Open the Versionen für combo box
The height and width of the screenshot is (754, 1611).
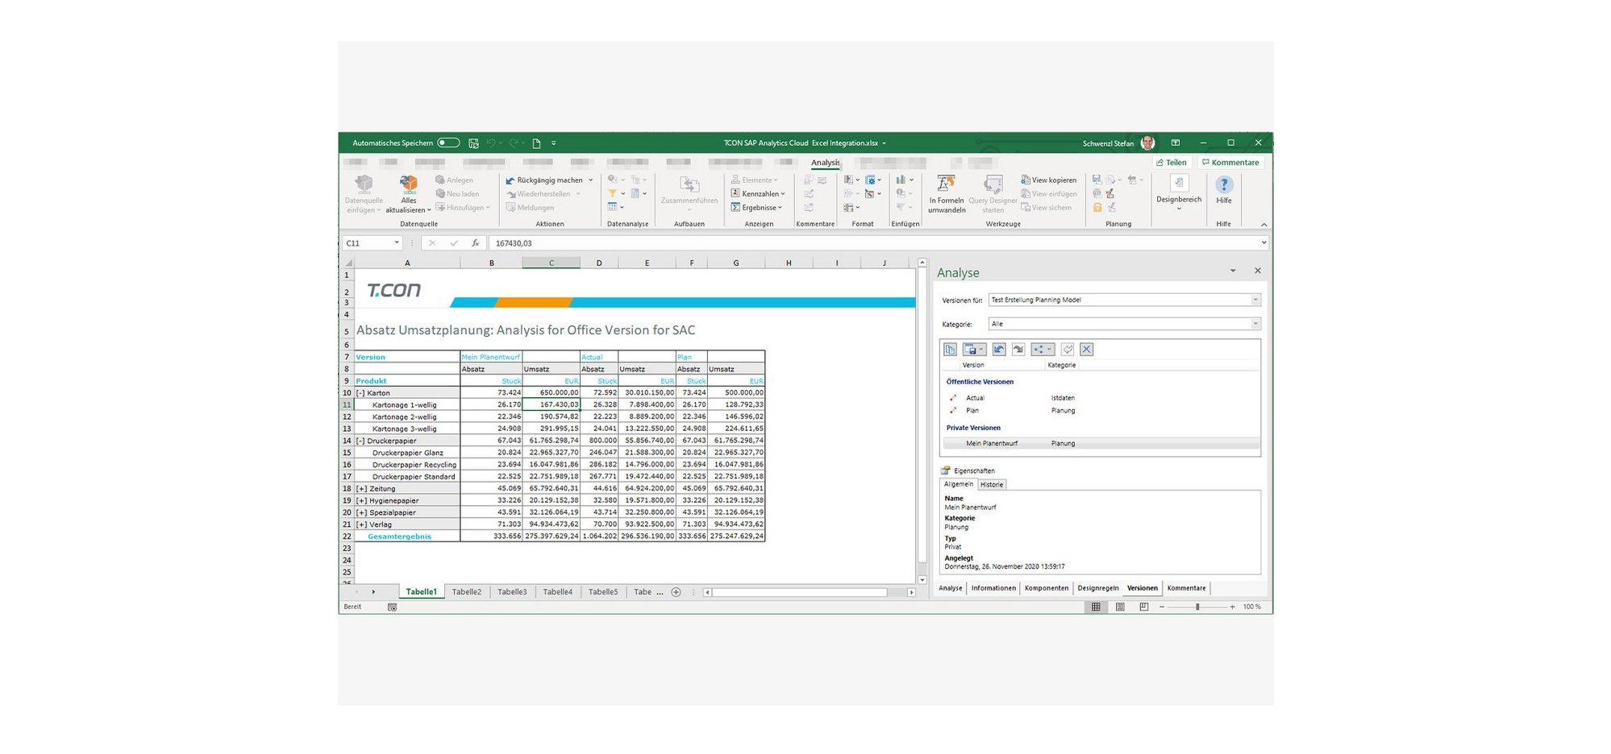[1124, 300]
